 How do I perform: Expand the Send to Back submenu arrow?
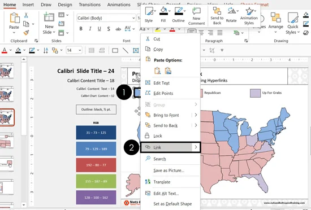click(x=196, y=125)
